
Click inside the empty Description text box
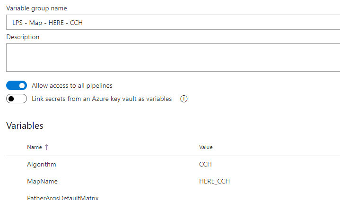pos(173,58)
